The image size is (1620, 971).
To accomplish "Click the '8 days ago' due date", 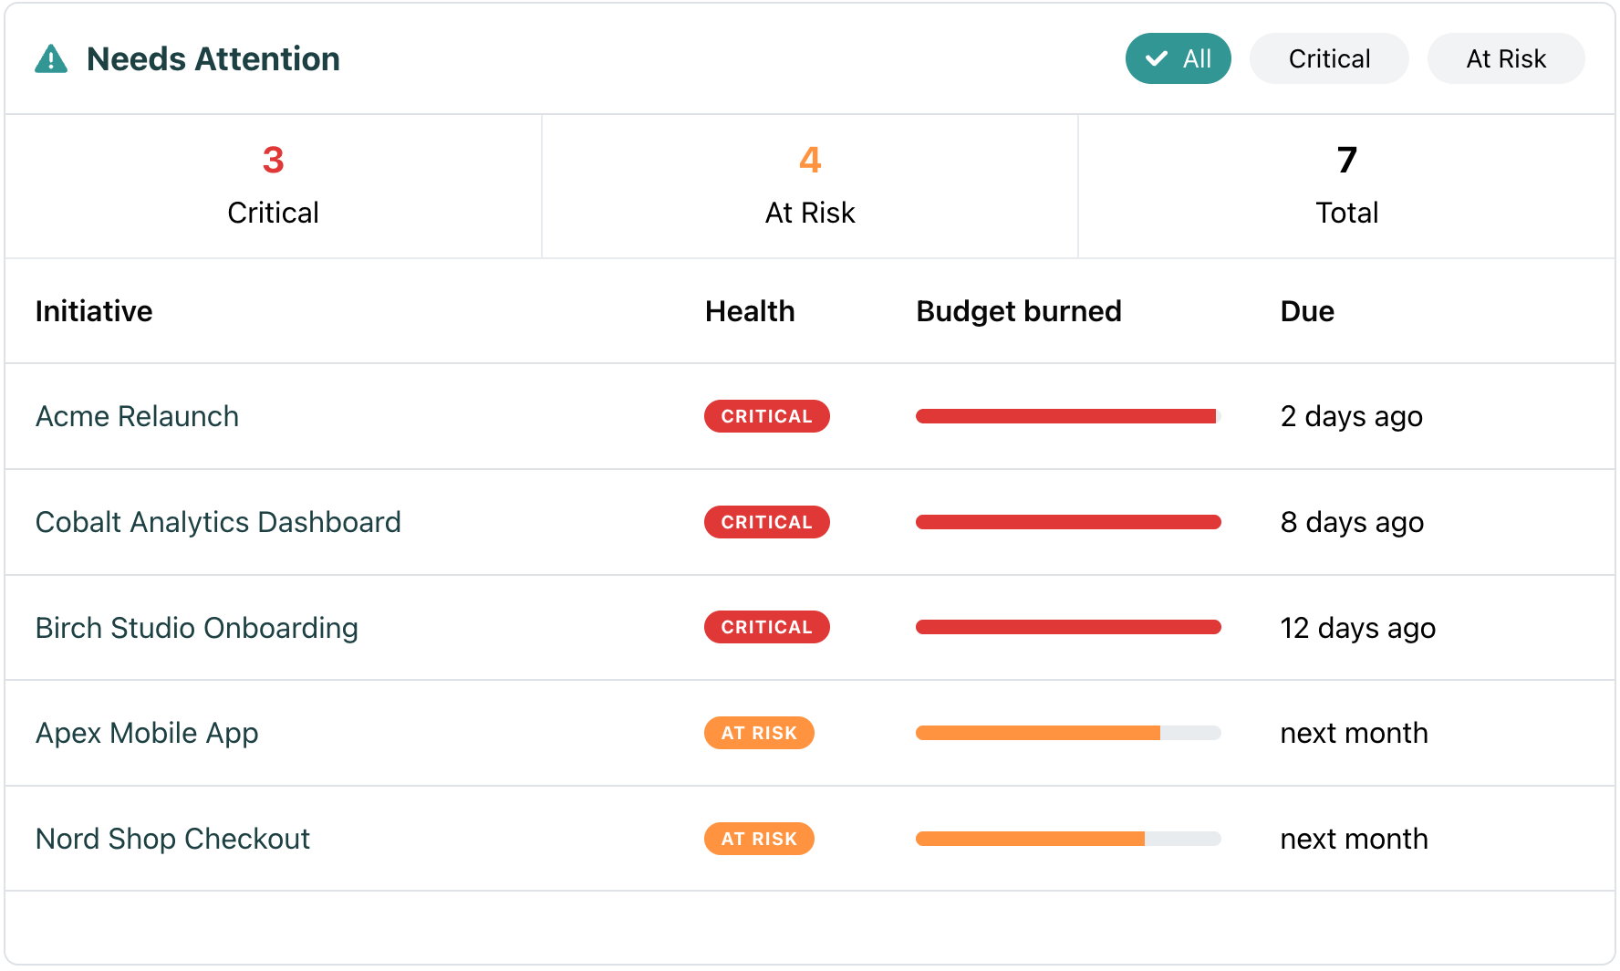I will [1352, 522].
